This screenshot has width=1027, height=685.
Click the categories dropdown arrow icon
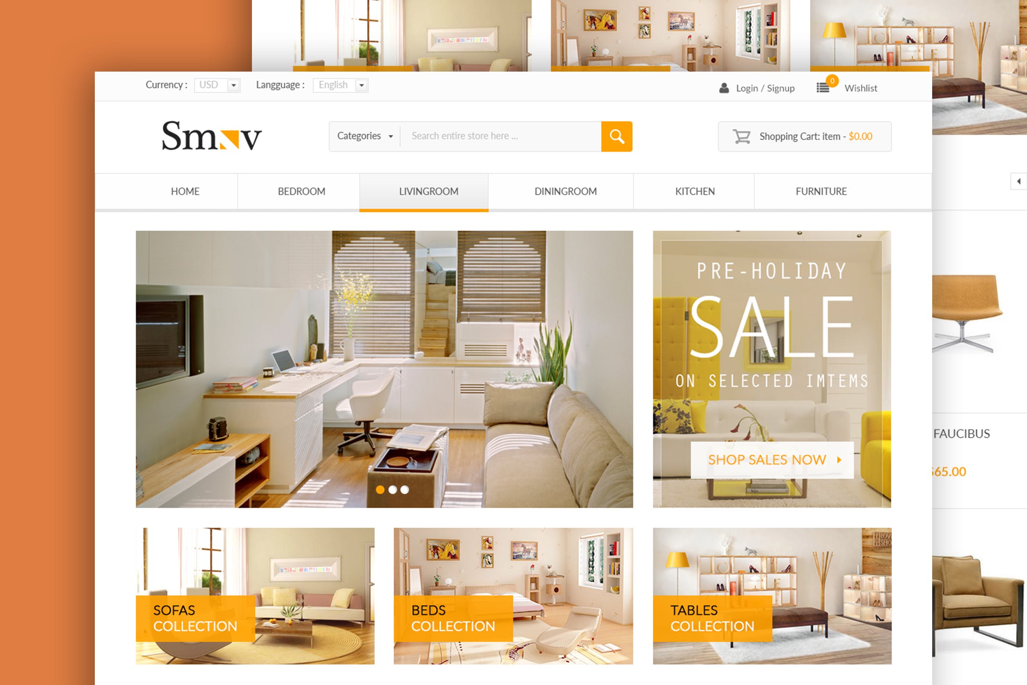pos(390,135)
